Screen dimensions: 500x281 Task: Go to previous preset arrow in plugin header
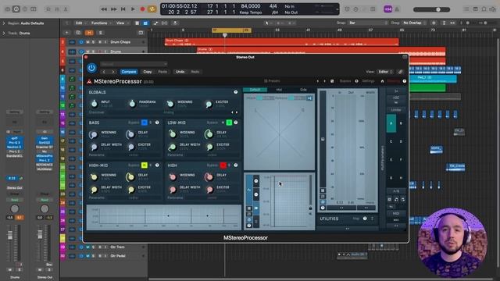[x=104, y=72]
